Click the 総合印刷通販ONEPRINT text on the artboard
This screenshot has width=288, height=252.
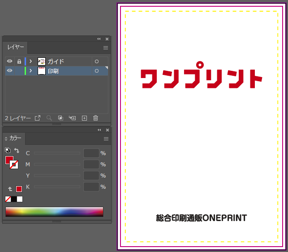pos(202,218)
